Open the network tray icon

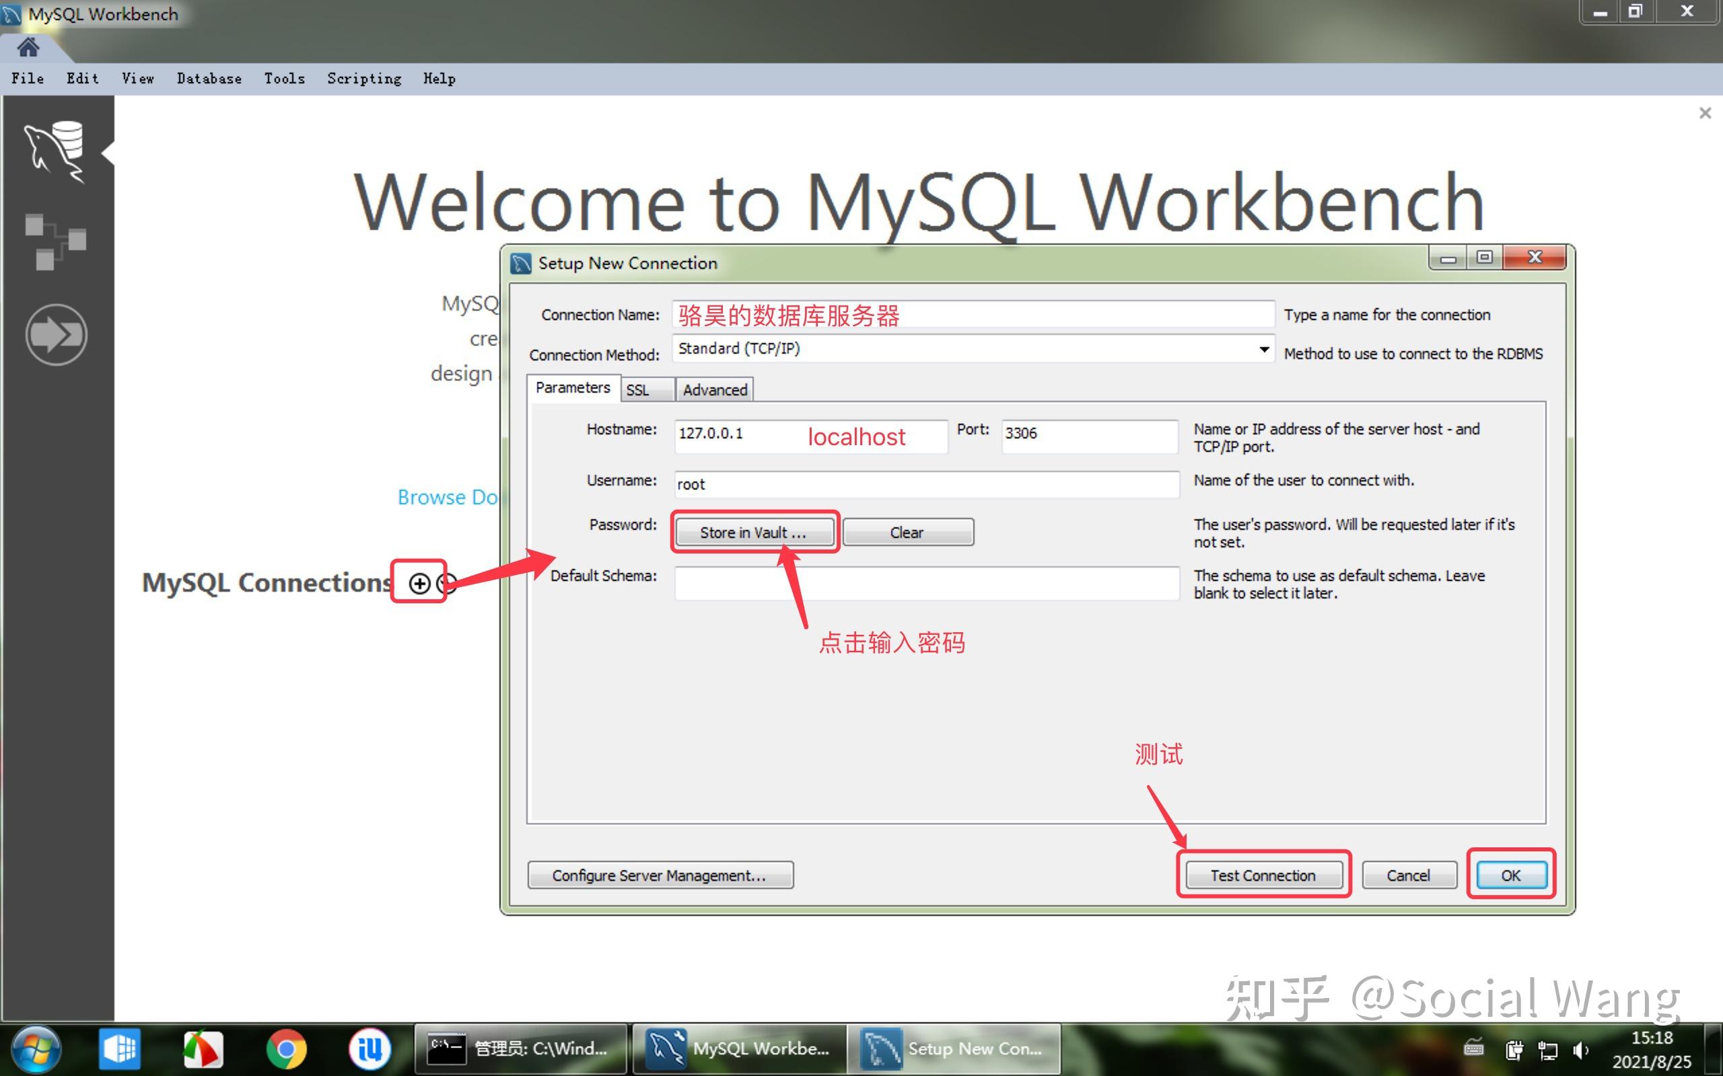click(1547, 1050)
